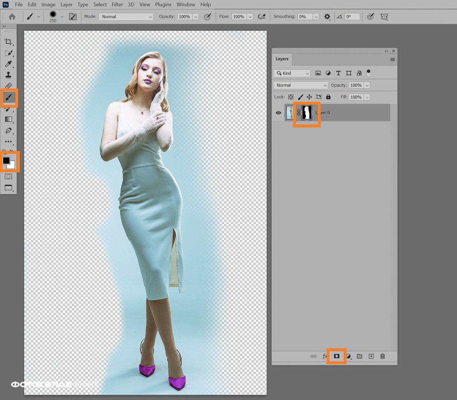Create a new layer with plus icon
Image resolution: width=457 pixels, height=400 pixels.
click(x=371, y=356)
